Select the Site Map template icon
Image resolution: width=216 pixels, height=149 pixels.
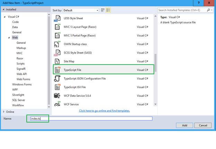coord(57,61)
